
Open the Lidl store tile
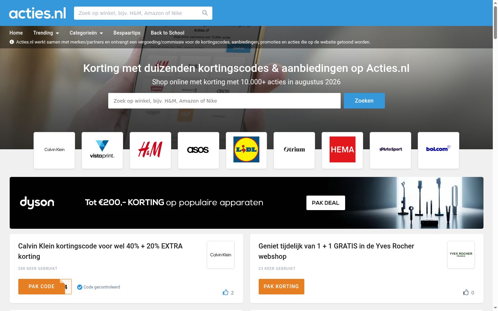click(246, 150)
